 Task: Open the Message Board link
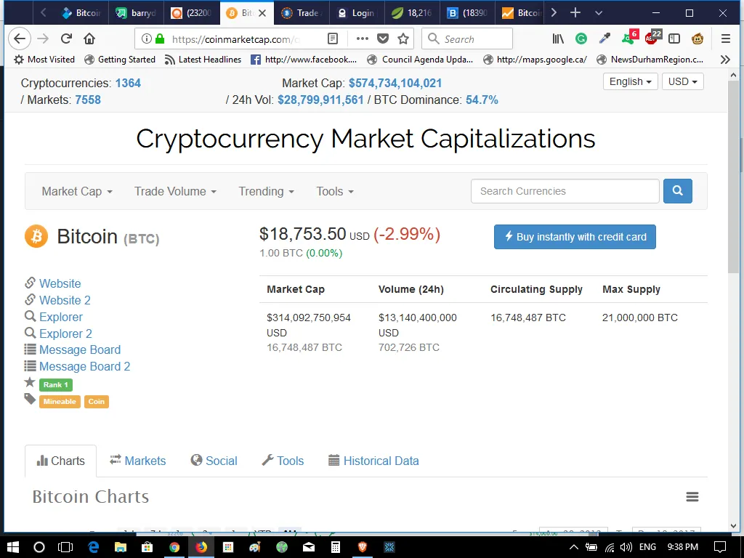pos(80,349)
